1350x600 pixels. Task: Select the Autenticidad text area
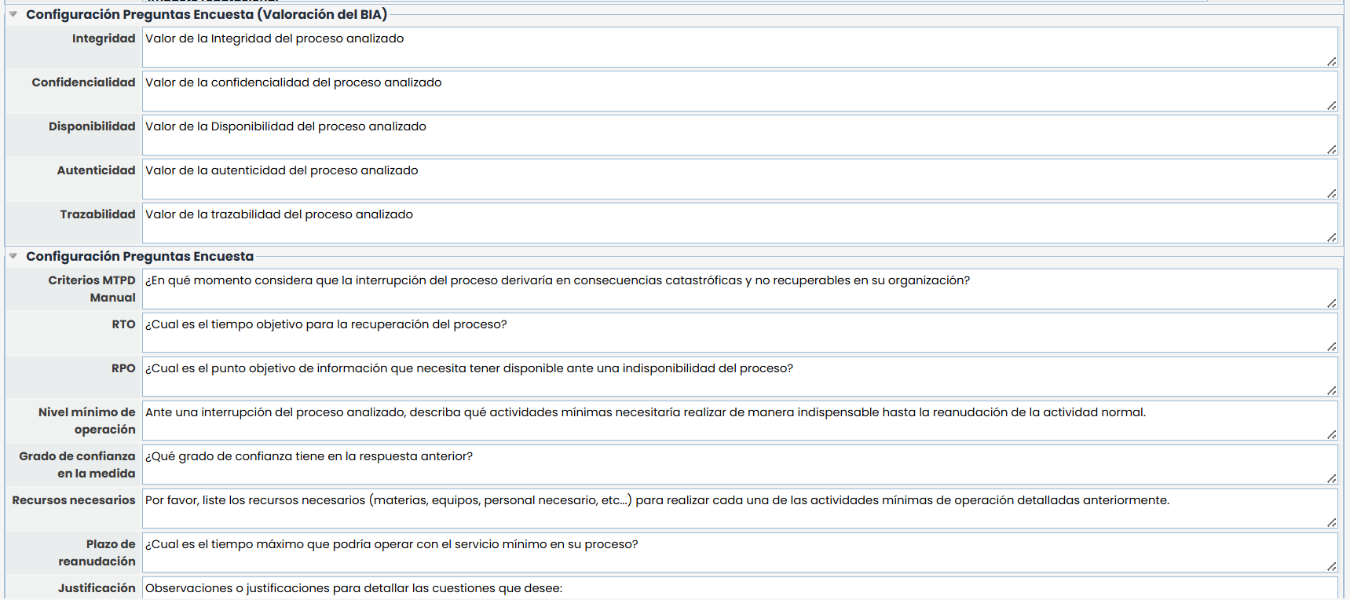[x=738, y=179]
